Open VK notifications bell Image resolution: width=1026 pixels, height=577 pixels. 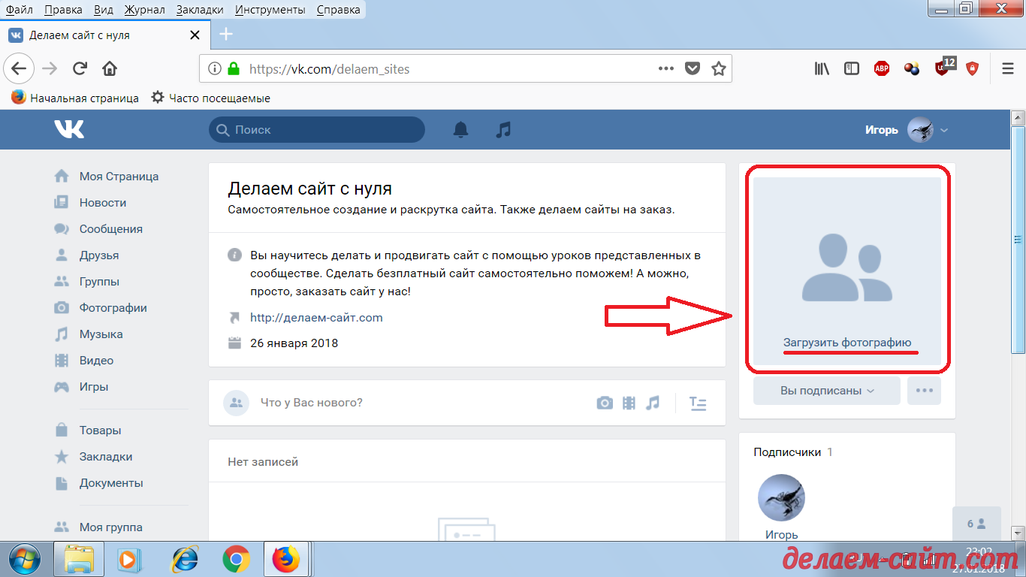[x=460, y=129]
